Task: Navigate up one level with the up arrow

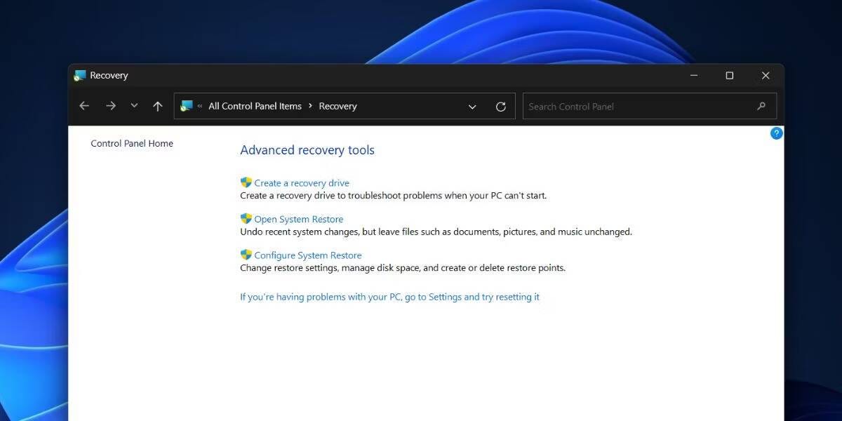Action: coord(157,106)
